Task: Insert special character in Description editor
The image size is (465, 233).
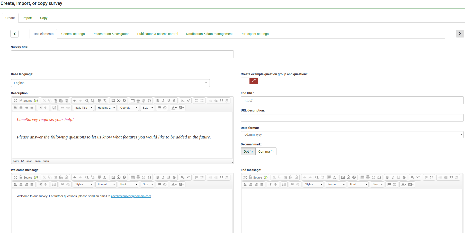Action: coord(149,101)
